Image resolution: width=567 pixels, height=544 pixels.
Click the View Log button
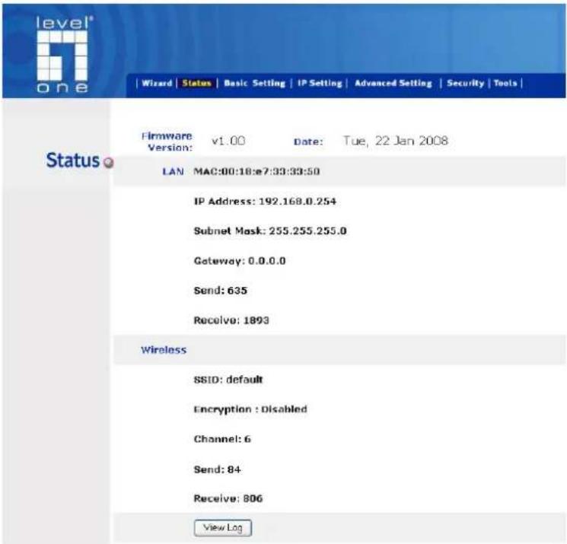(x=223, y=528)
